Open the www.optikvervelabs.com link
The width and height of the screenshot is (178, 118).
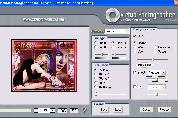click(44, 19)
